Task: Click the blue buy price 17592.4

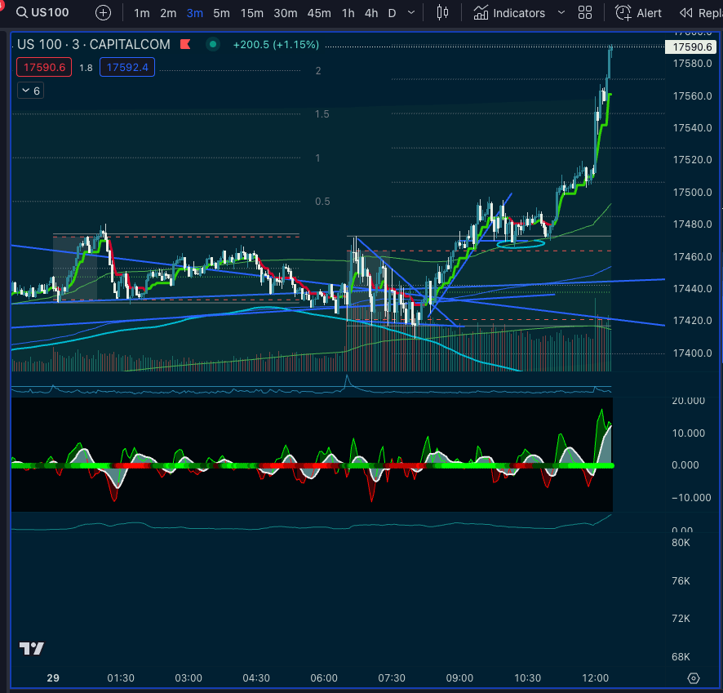Action: 126,68
